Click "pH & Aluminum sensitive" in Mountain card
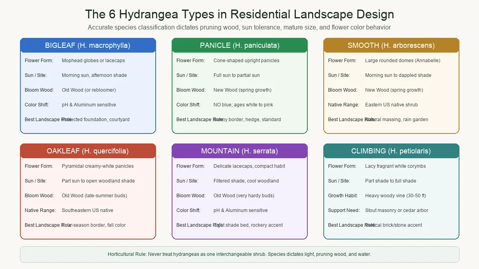Viewport: 479px width, 269px height. point(241,210)
